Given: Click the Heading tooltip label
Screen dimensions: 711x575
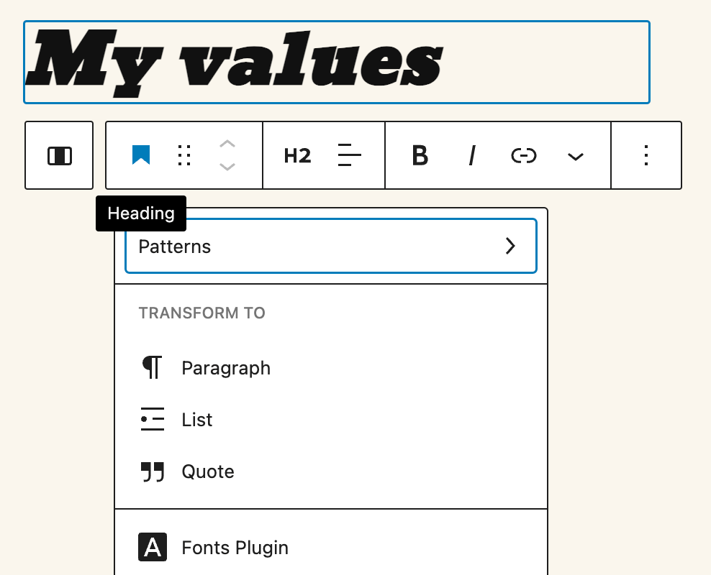Looking at the screenshot, I should point(141,213).
